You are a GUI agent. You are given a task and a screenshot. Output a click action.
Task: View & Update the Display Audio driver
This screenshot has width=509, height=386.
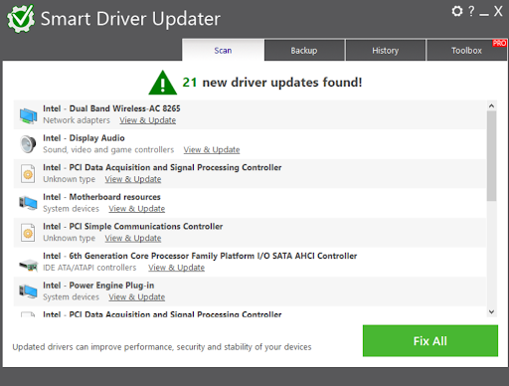coord(212,150)
